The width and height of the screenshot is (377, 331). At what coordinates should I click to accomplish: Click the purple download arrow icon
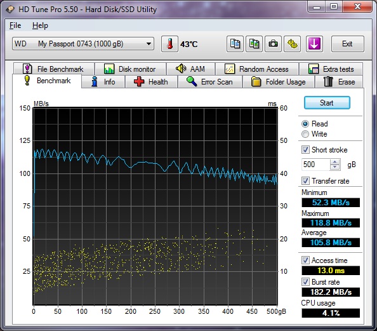pos(314,44)
